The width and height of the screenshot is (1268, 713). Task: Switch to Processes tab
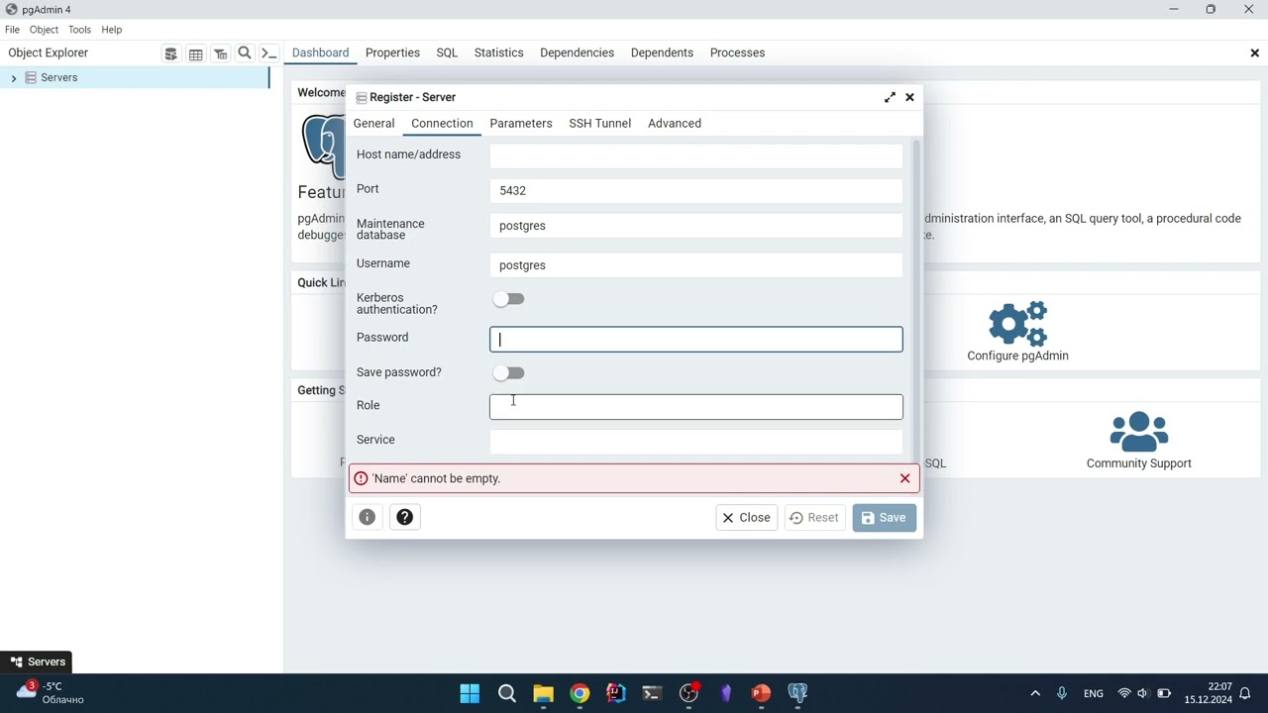click(x=738, y=53)
